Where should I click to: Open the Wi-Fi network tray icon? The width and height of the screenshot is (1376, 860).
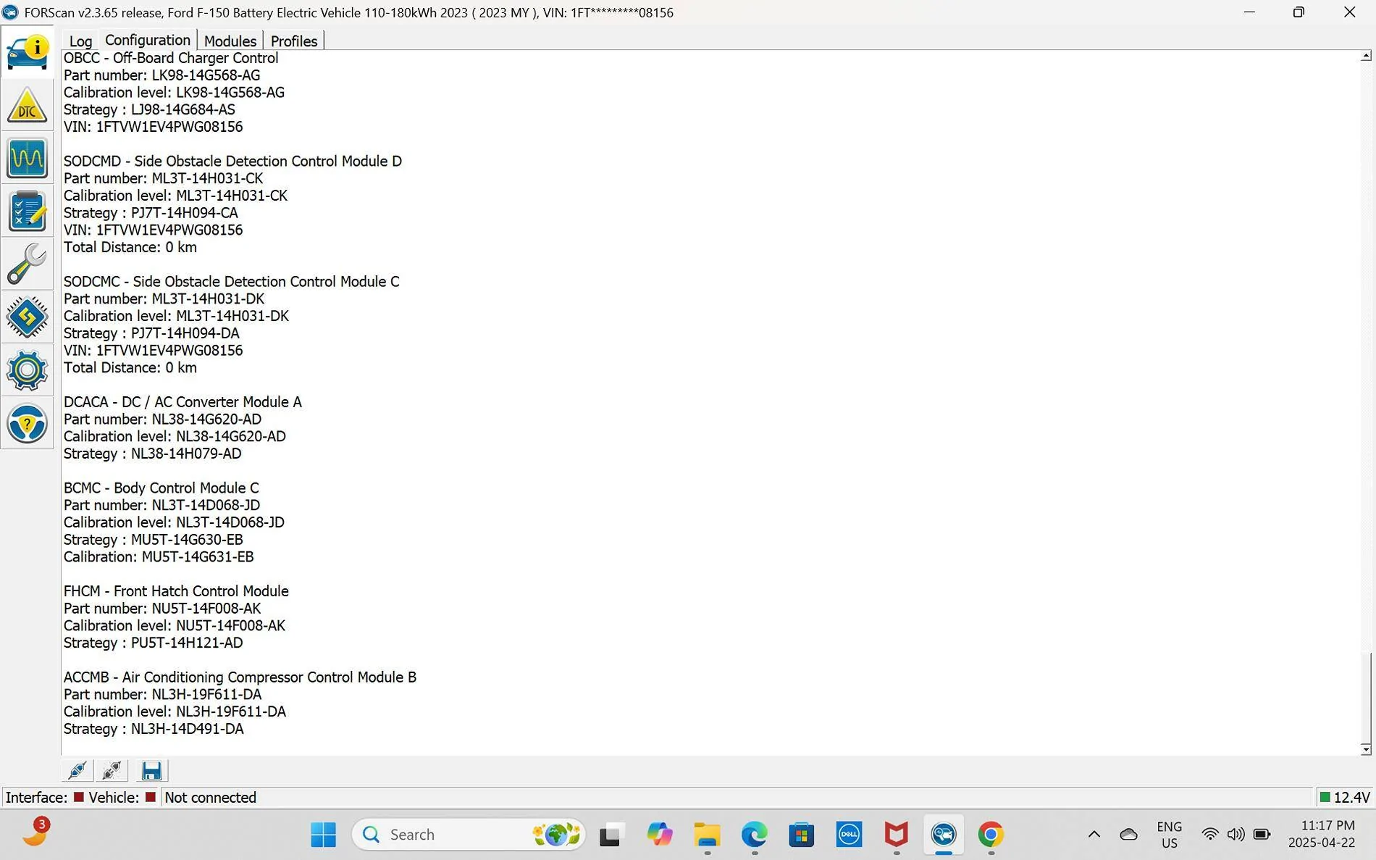tap(1209, 835)
